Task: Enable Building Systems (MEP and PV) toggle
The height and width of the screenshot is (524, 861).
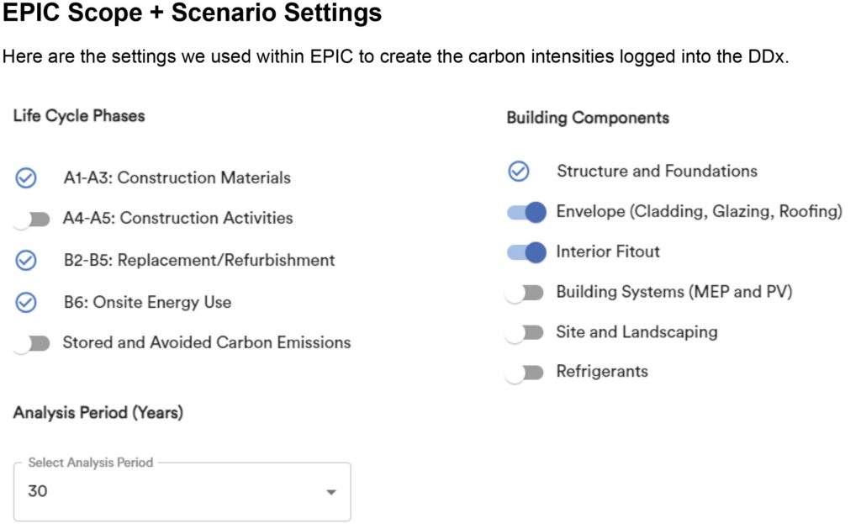Action: coord(526,292)
